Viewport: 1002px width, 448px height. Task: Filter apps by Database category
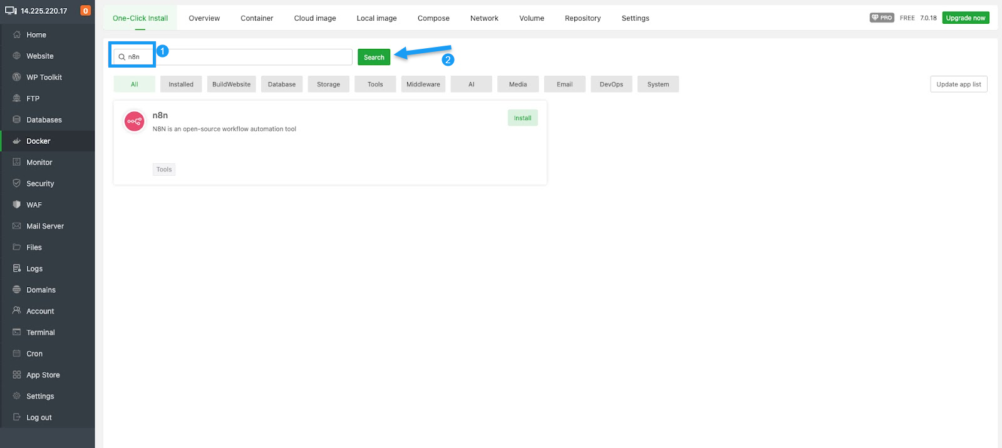[x=282, y=84]
